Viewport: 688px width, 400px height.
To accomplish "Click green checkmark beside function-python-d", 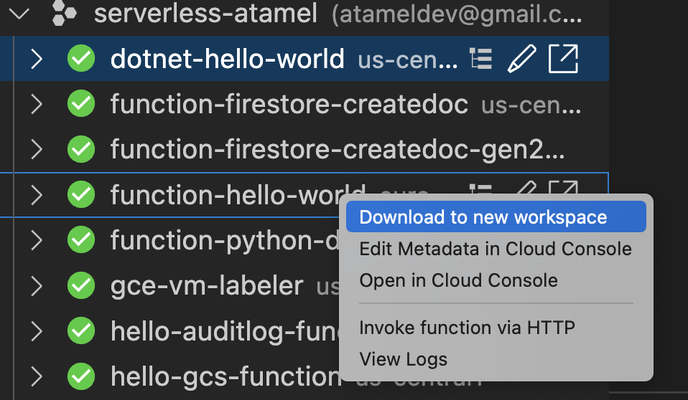I will pos(81,239).
